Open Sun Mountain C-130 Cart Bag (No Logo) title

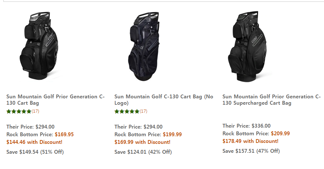pyautogui.click(x=164, y=100)
